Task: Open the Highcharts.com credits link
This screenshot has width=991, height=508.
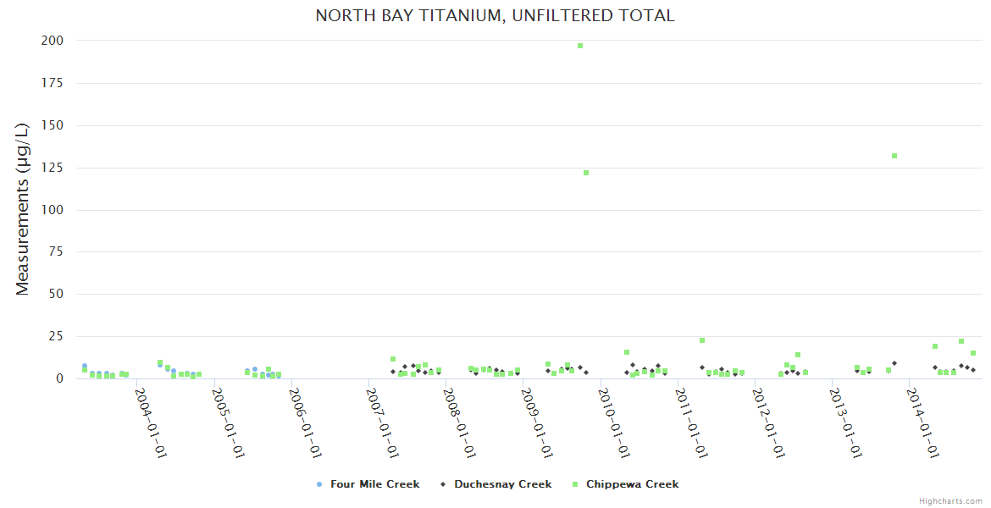Action: [950, 501]
